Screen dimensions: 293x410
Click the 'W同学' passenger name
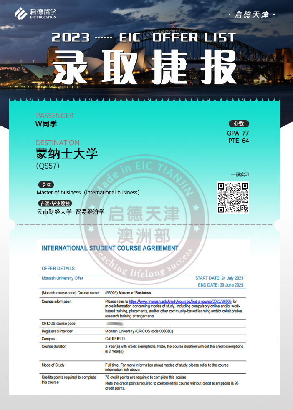(x=46, y=124)
